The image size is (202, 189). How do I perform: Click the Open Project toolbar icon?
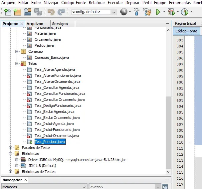(28, 12)
